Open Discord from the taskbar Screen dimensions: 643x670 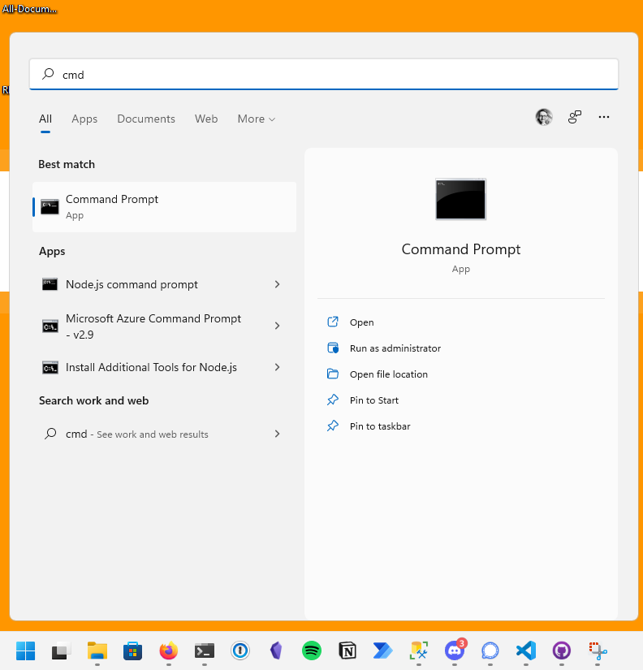pyautogui.click(x=455, y=651)
